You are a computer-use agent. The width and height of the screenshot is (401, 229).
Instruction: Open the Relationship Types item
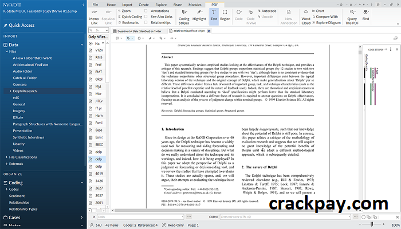click(x=23, y=210)
